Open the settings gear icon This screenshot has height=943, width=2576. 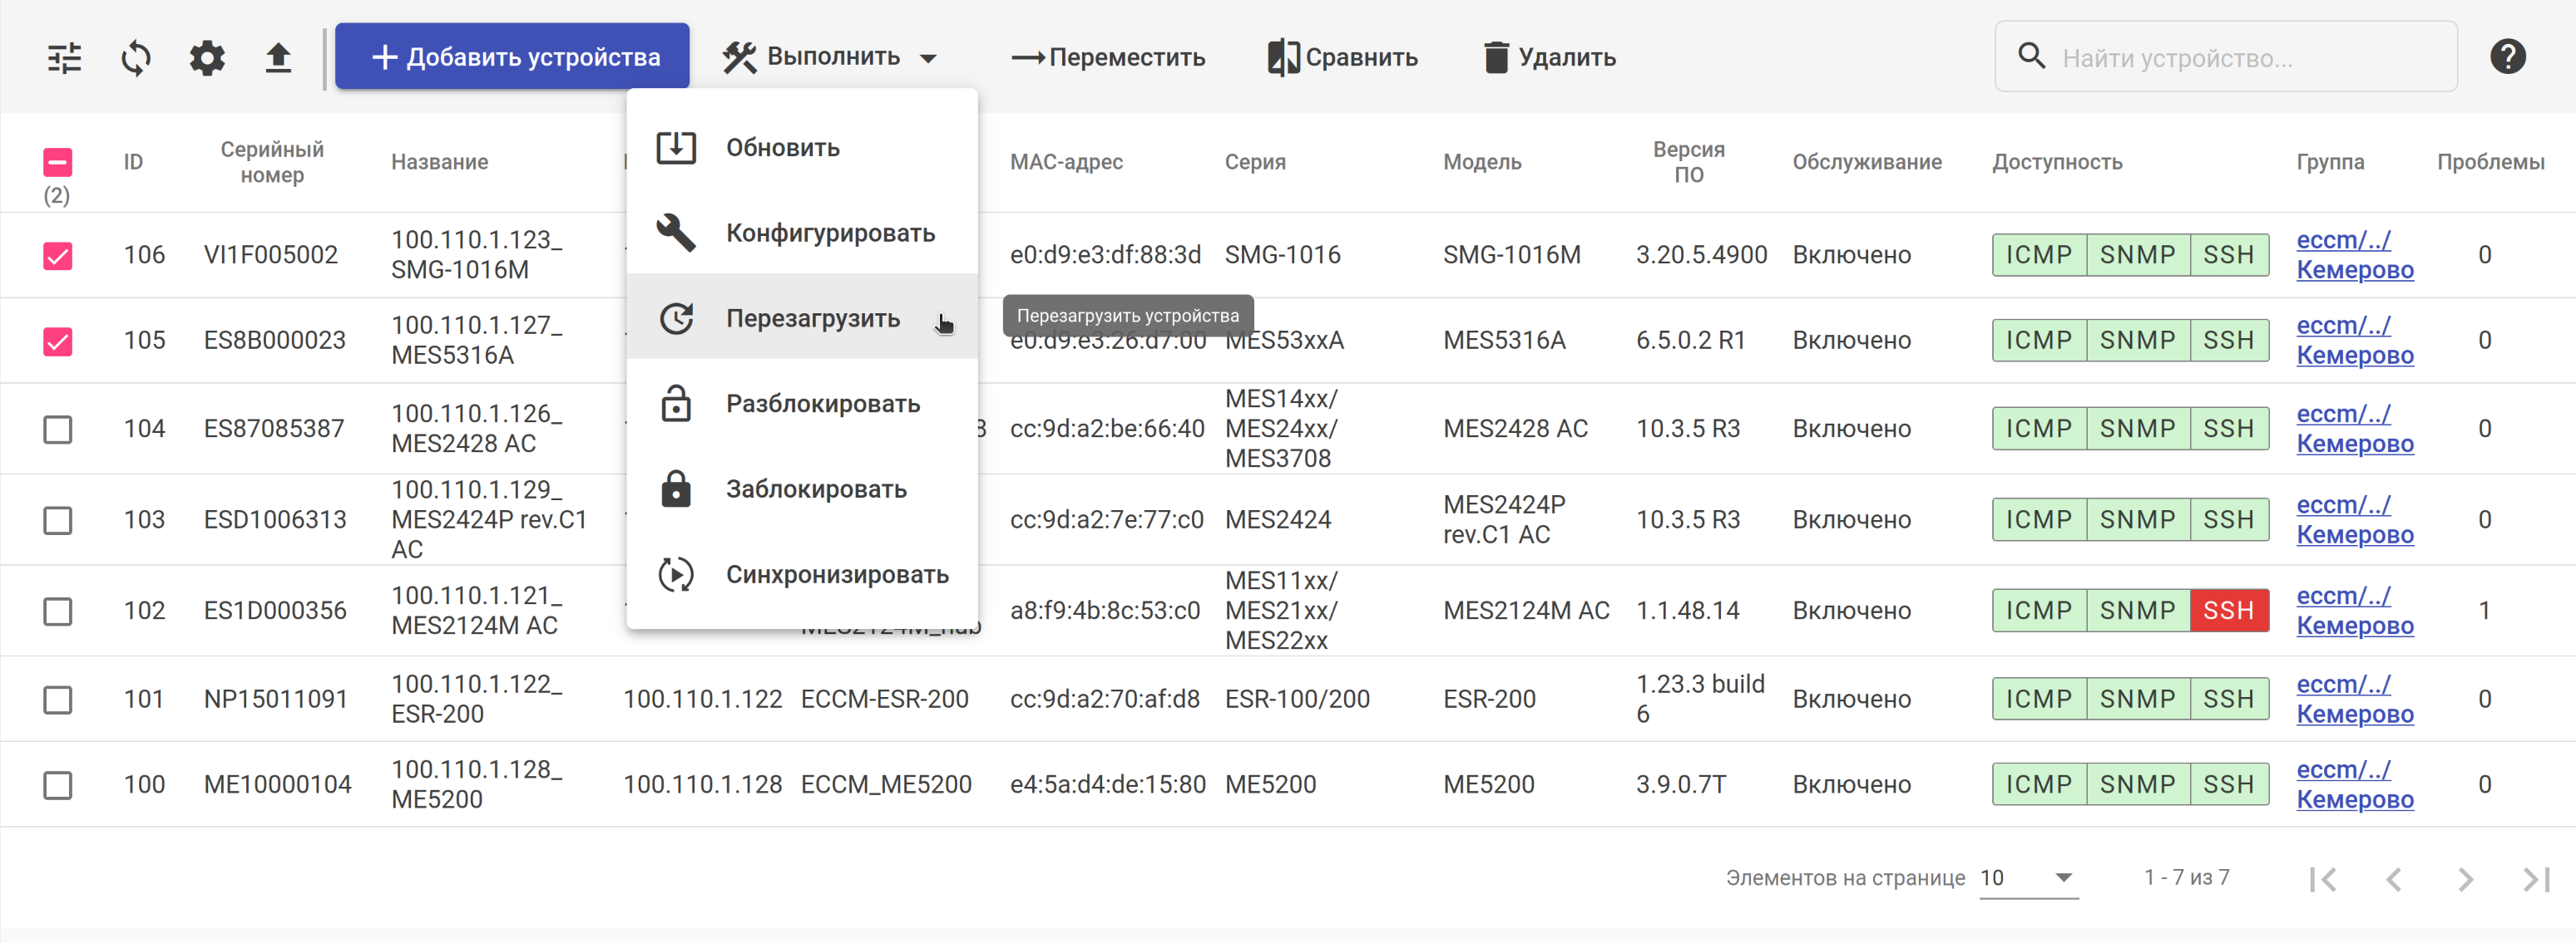click(x=207, y=58)
